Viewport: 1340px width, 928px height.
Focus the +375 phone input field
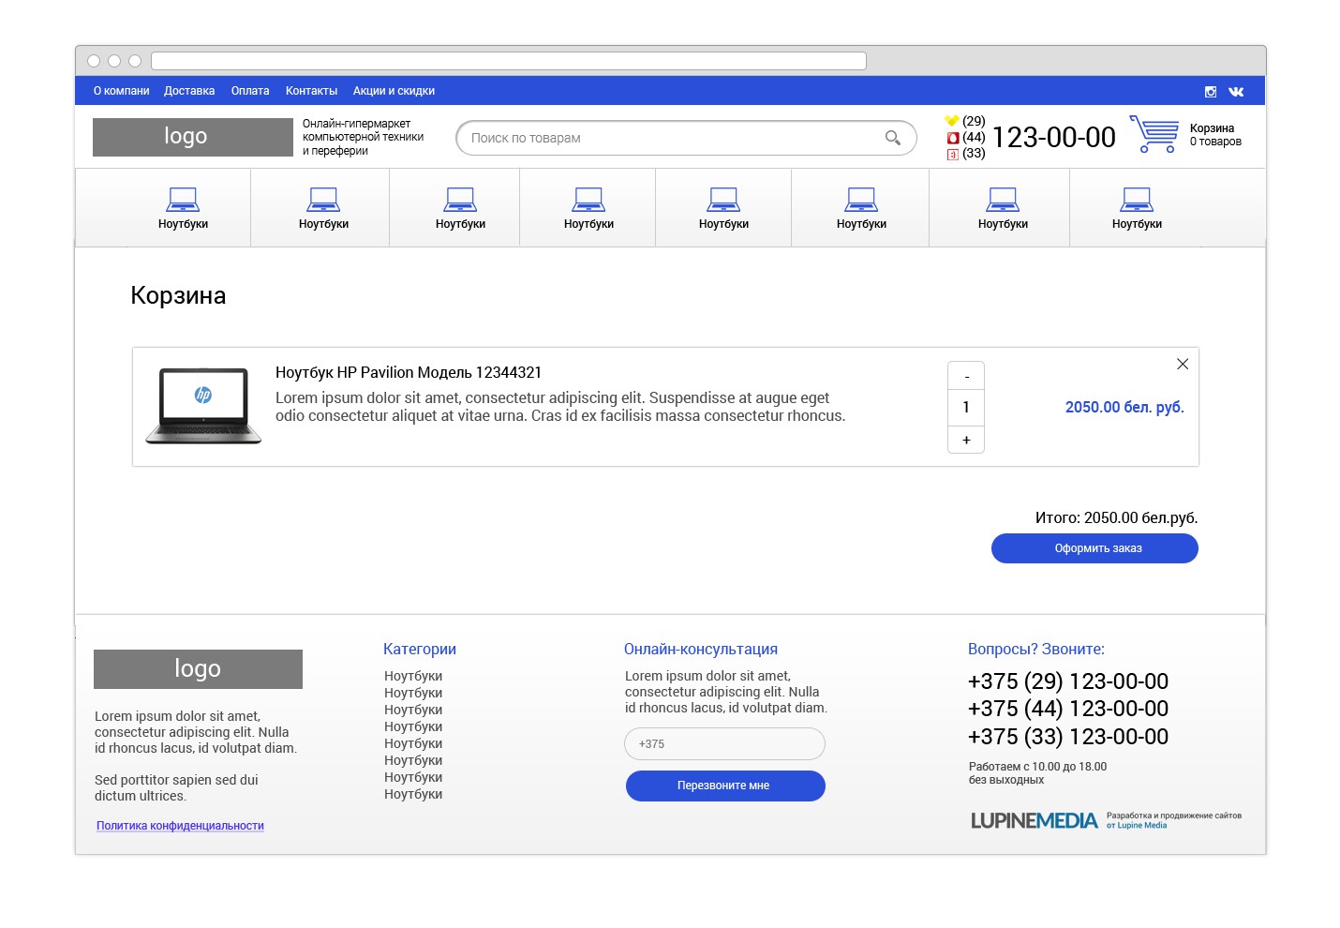(x=724, y=743)
